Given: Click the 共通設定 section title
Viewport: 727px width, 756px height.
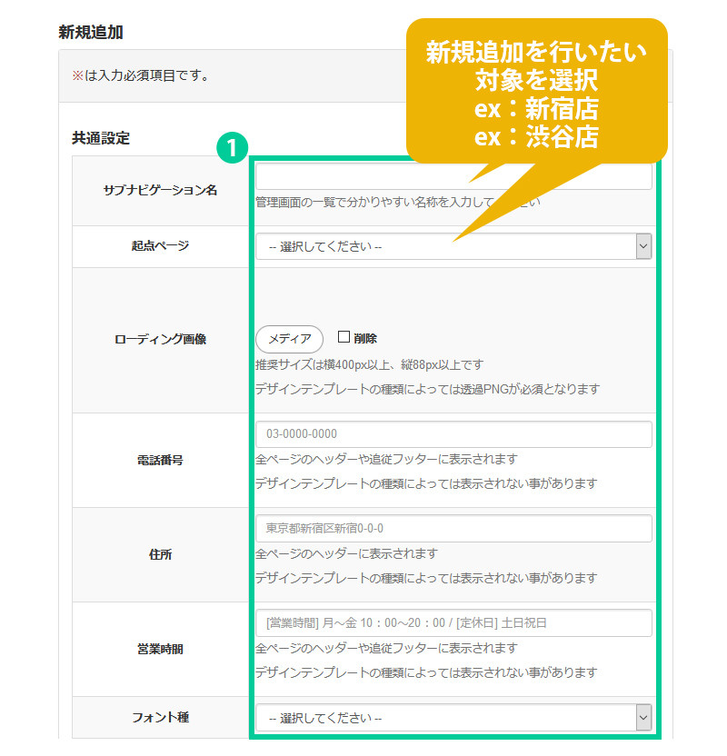Looking at the screenshot, I should coord(101,139).
